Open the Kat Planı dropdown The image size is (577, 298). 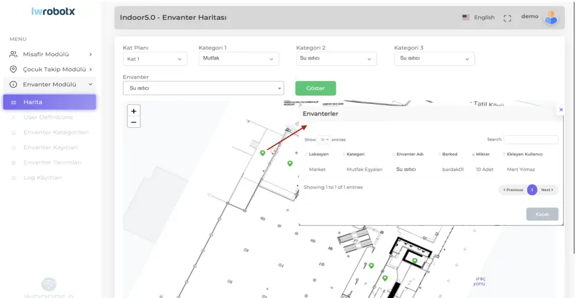155,59
